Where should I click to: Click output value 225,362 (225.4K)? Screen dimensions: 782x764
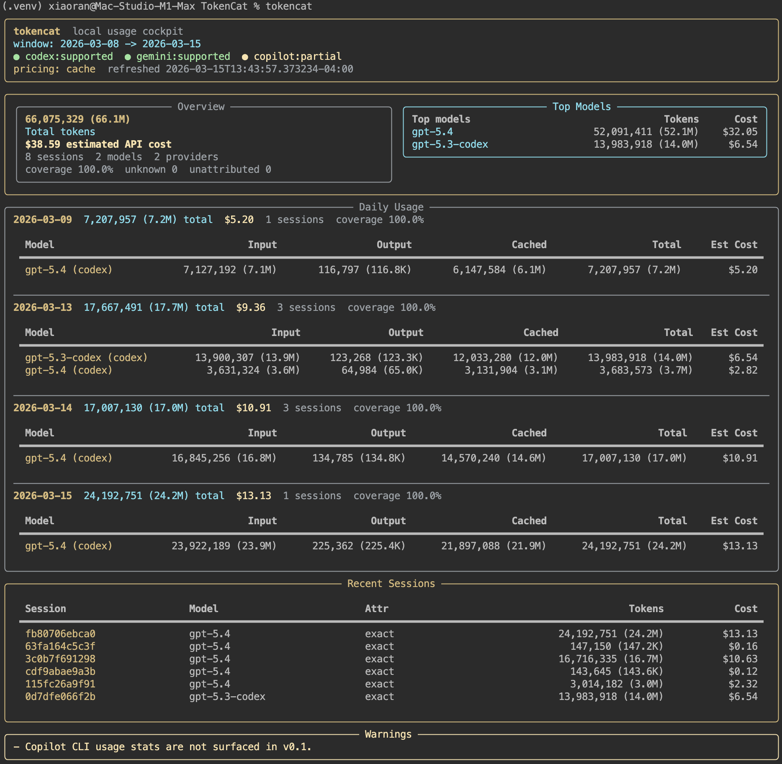(359, 546)
